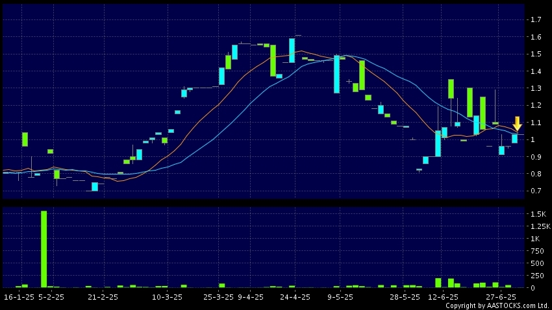Click the 1.3 price axis label
Viewport: 552px width, 310px height.
click(536, 88)
